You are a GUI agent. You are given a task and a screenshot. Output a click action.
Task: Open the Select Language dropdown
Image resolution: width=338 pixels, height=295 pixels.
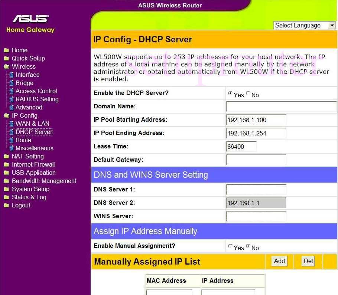[332, 25]
